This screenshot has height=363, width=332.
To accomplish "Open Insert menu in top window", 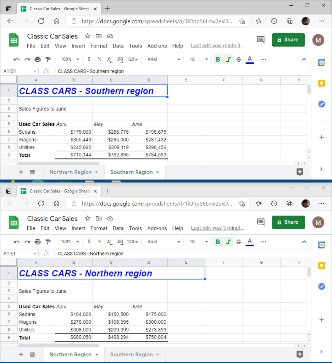I will (x=78, y=46).
